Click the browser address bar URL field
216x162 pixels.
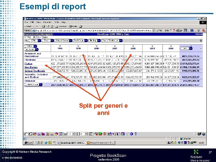click(x=93, y=30)
